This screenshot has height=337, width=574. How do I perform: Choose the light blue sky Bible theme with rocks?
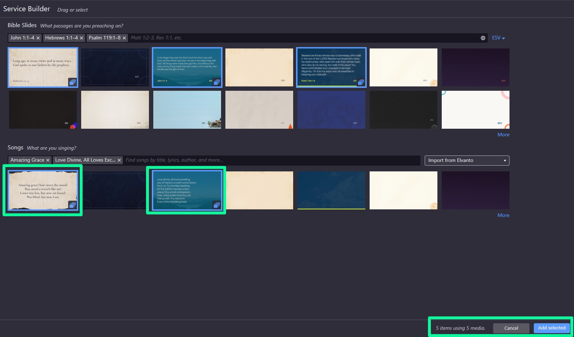187,110
